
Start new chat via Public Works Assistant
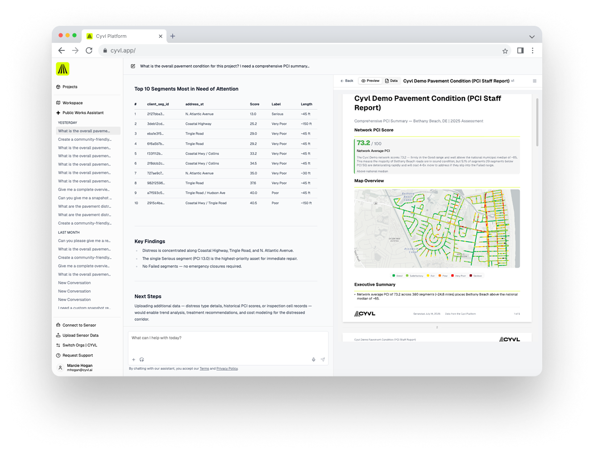point(80,113)
